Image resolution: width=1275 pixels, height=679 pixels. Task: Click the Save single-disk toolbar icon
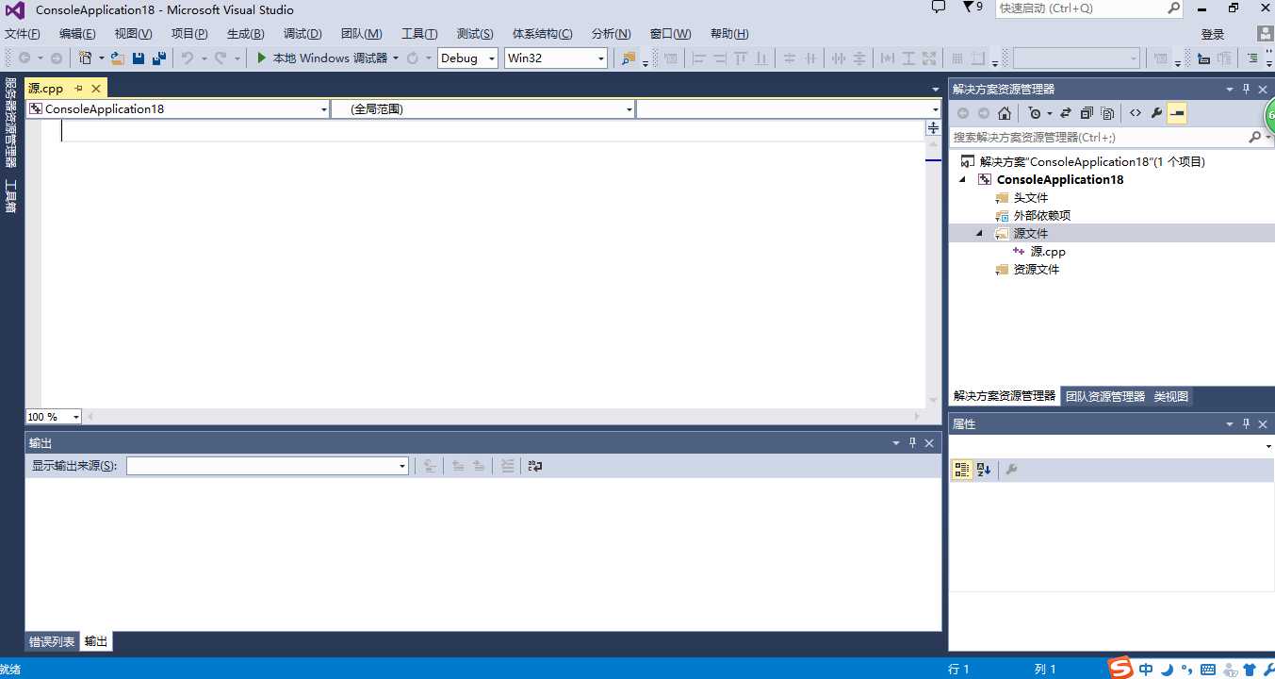(139, 58)
